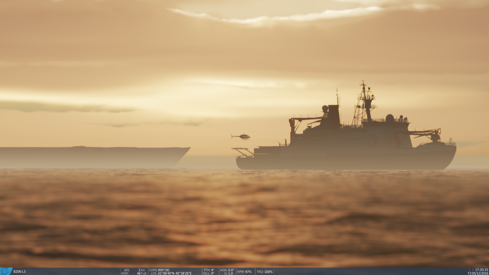The height and width of the screenshot is (275, 489).
Task: Click the helicopter hovering near the ship
Action: (x=241, y=137)
